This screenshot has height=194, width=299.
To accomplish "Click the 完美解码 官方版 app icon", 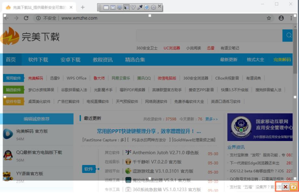I will tap(8, 134).
